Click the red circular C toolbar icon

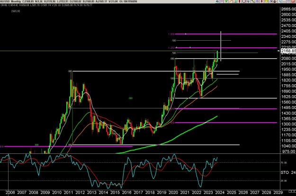(x=244, y=1)
